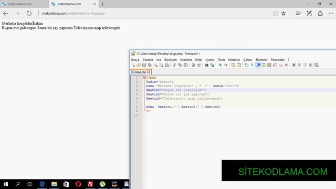This screenshot has height=189, width=336.
Task: Click echo $metin1 code line 8 in editor
Action: [x=183, y=107]
